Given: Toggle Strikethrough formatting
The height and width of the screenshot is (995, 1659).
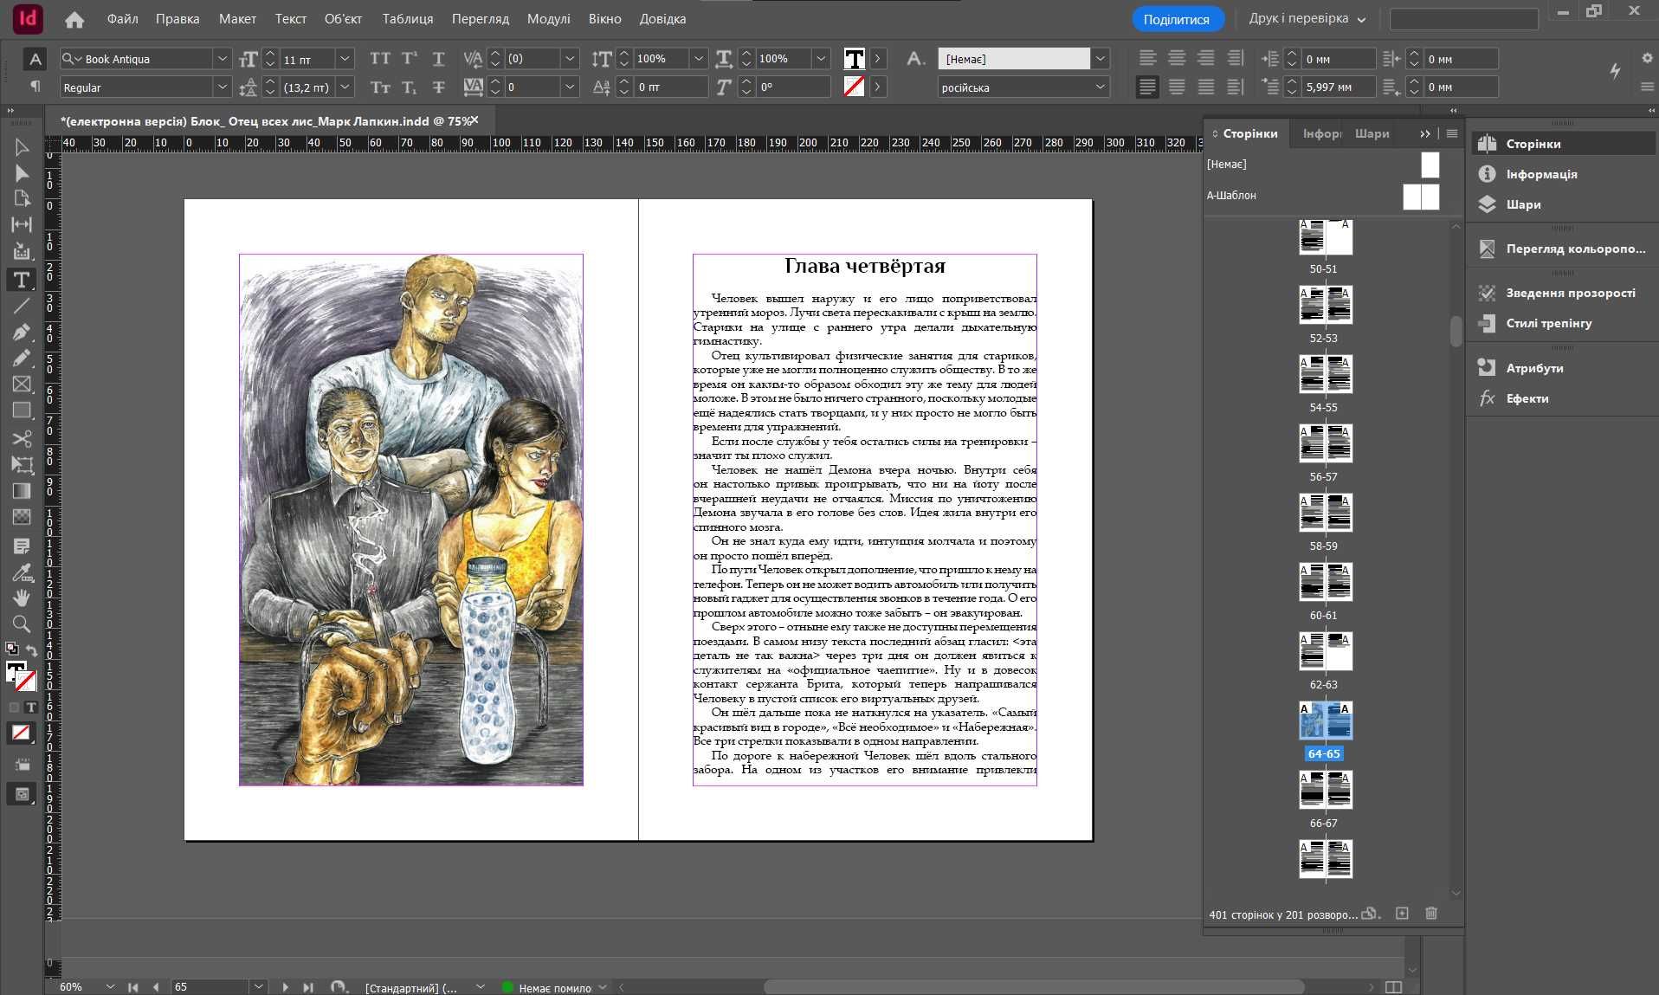Looking at the screenshot, I should click(438, 87).
